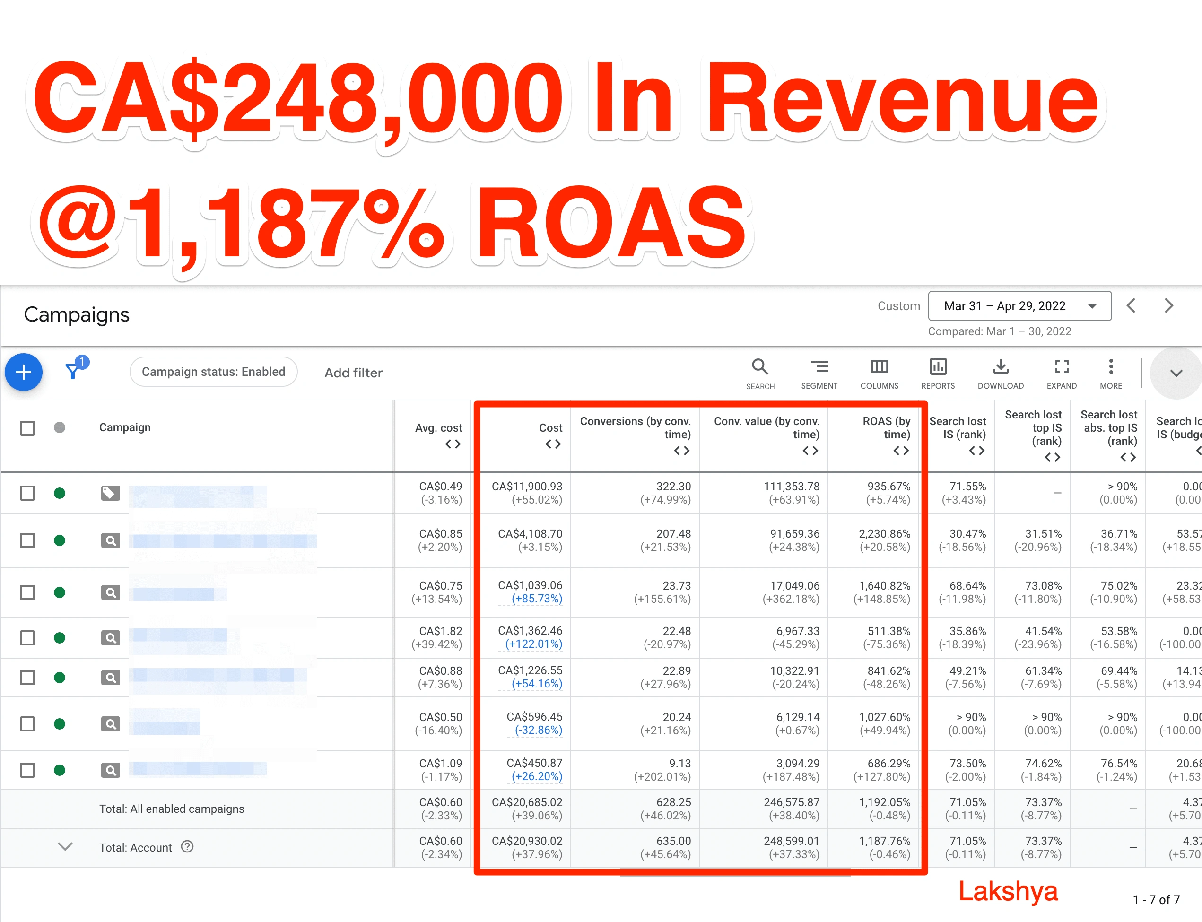Click the 1 - 7 of 7 pagination text

[x=1157, y=899]
